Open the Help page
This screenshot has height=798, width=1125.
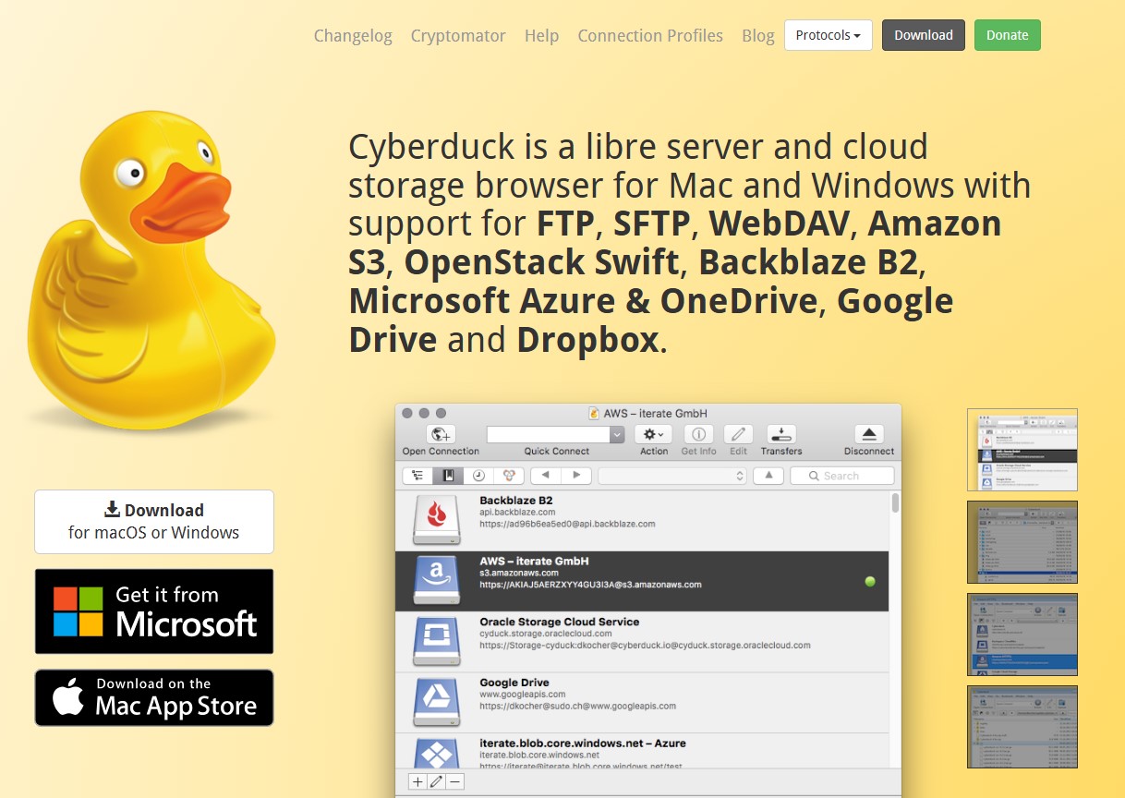(x=541, y=35)
